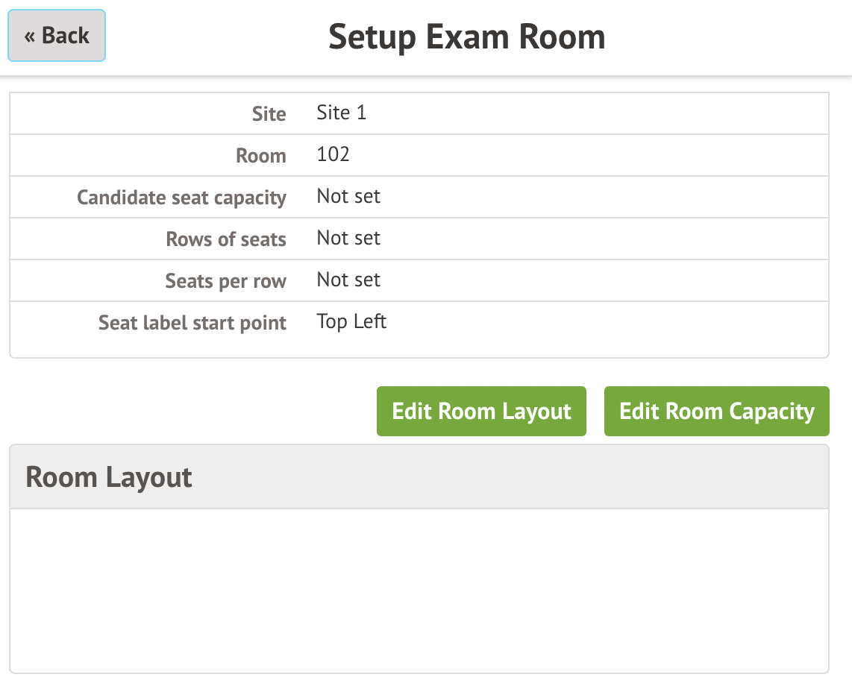This screenshot has width=852, height=686.
Task: Select the Seats per row label
Action: click(225, 281)
